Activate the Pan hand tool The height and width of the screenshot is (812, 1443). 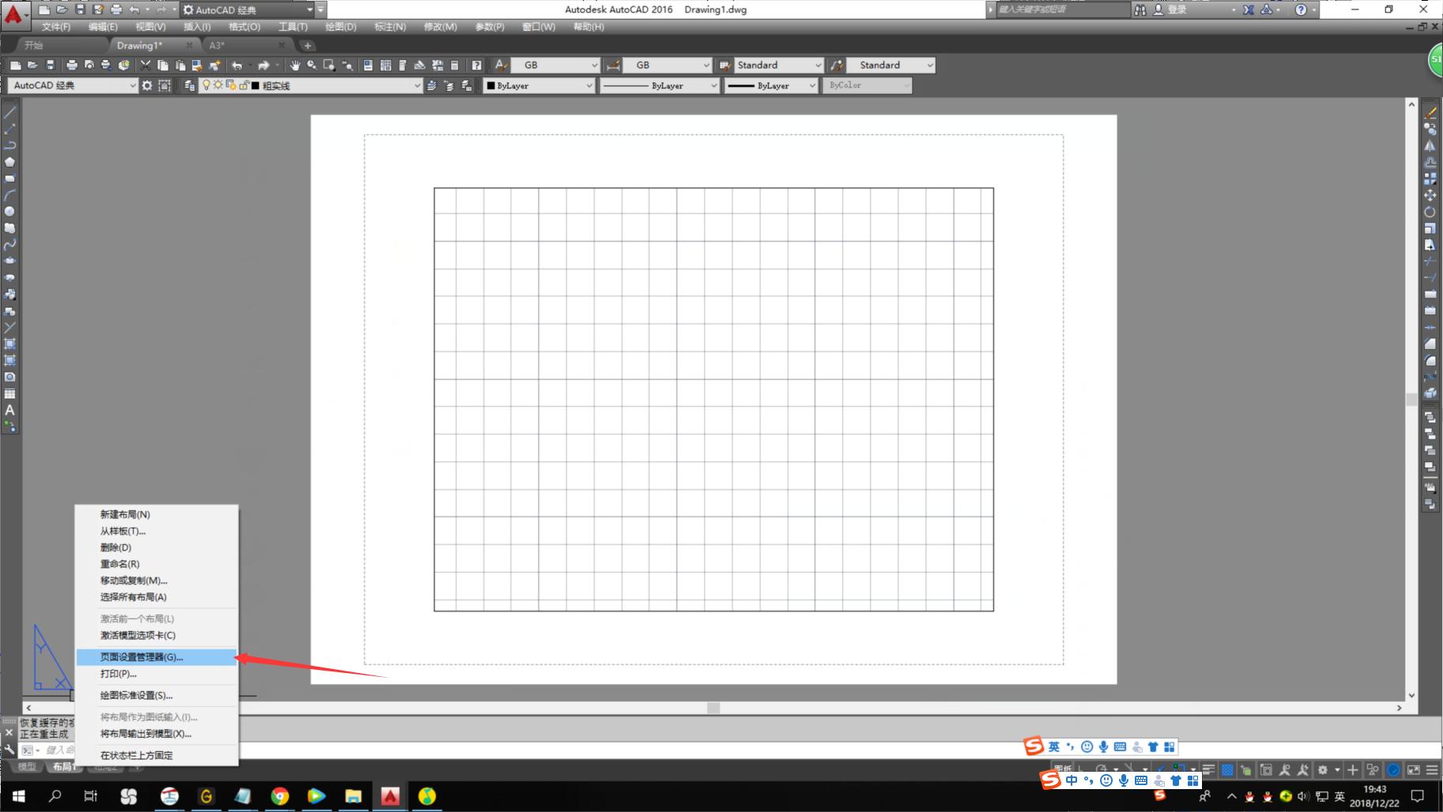[295, 65]
